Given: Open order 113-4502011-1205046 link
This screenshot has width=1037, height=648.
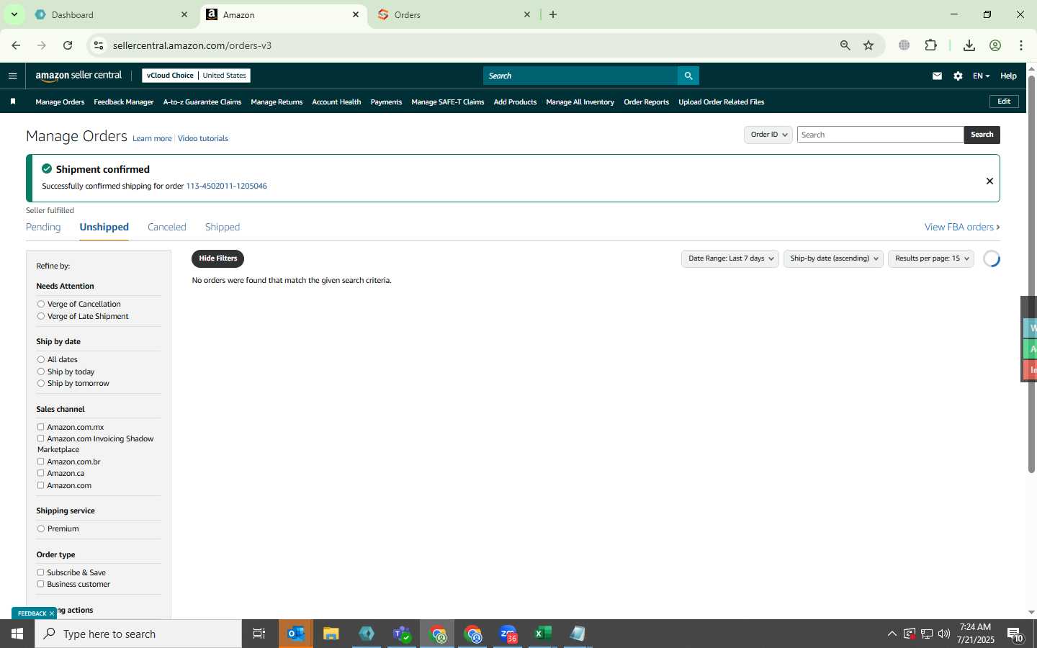Looking at the screenshot, I should pyautogui.click(x=226, y=186).
